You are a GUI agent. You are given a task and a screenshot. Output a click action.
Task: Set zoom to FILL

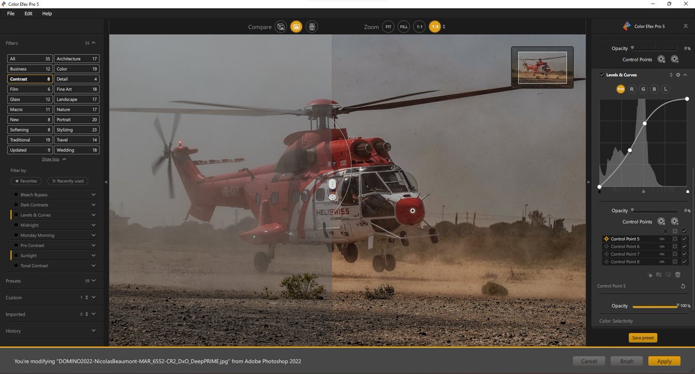(x=404, y=27)
